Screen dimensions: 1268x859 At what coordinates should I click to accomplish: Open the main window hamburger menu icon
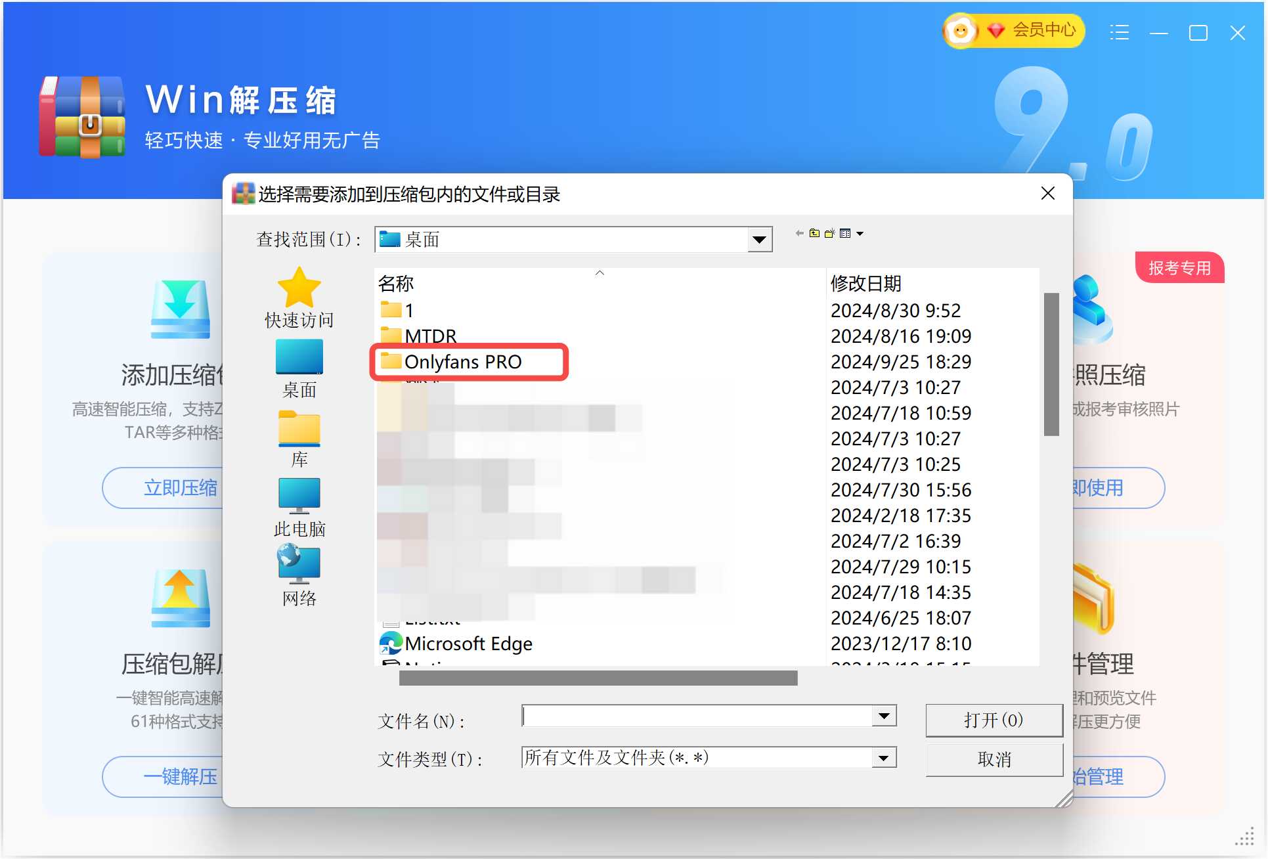1120,32
